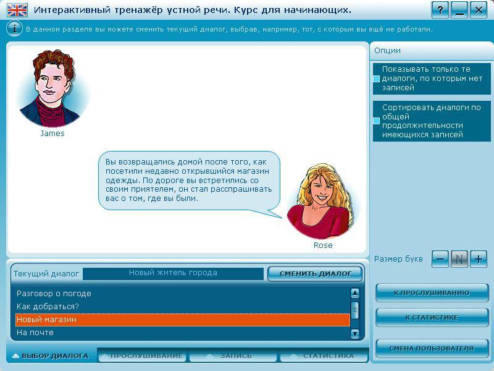The width and height of the screenshot is (494, 371).
Task: Reset font size with the N button
Action: coord(459,259)
